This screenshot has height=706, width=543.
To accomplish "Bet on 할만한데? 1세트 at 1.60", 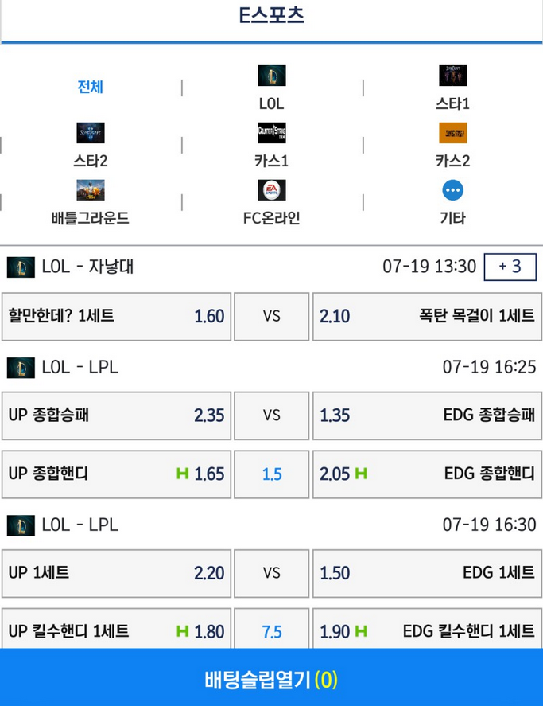I will (x=117, y=317).
